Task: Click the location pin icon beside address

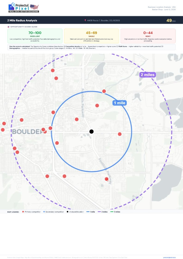Action: click(x=85, y=21)
